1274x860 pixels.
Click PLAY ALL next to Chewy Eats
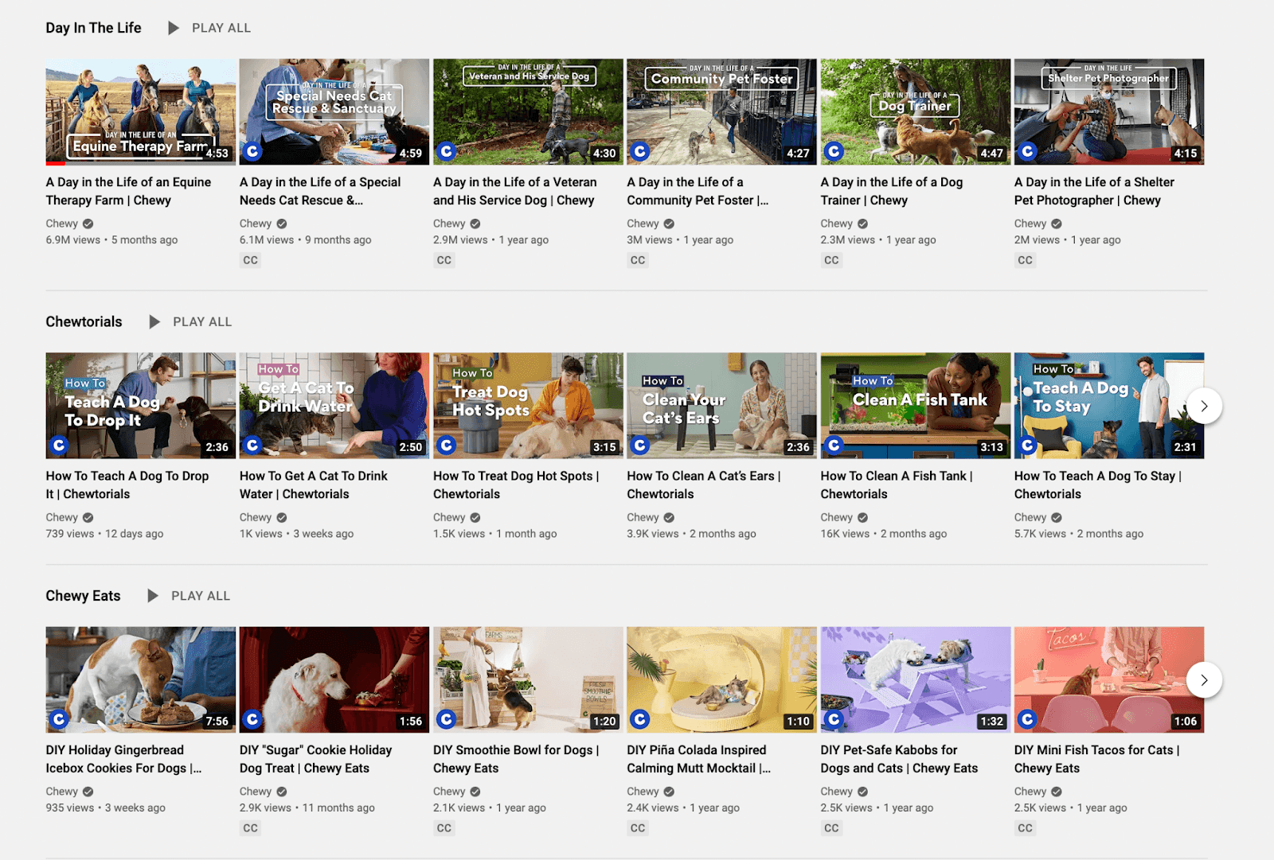[199, 595]
